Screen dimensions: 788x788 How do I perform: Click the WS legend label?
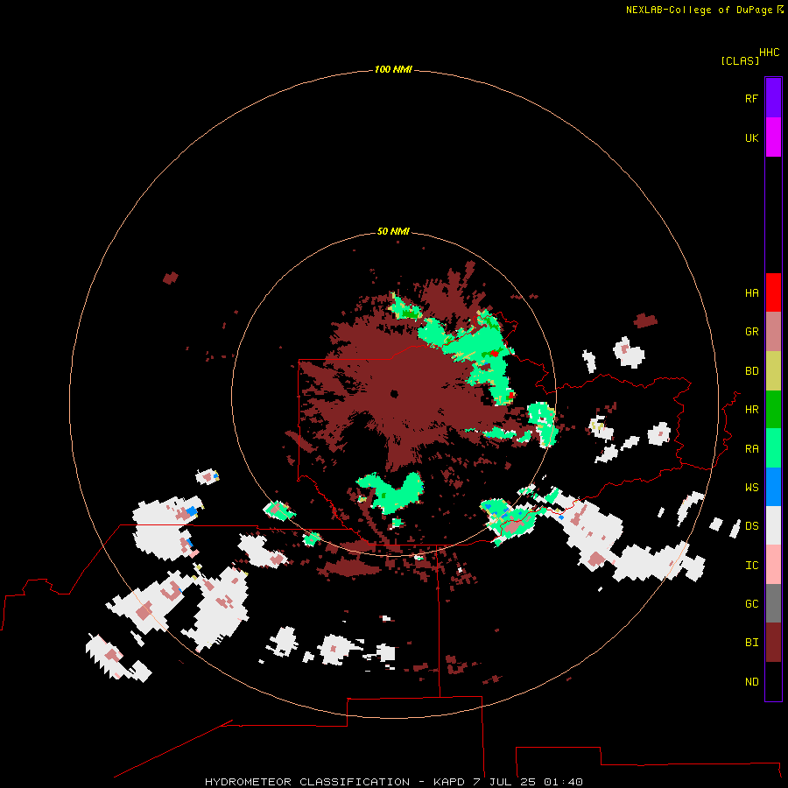pos(751,488)
